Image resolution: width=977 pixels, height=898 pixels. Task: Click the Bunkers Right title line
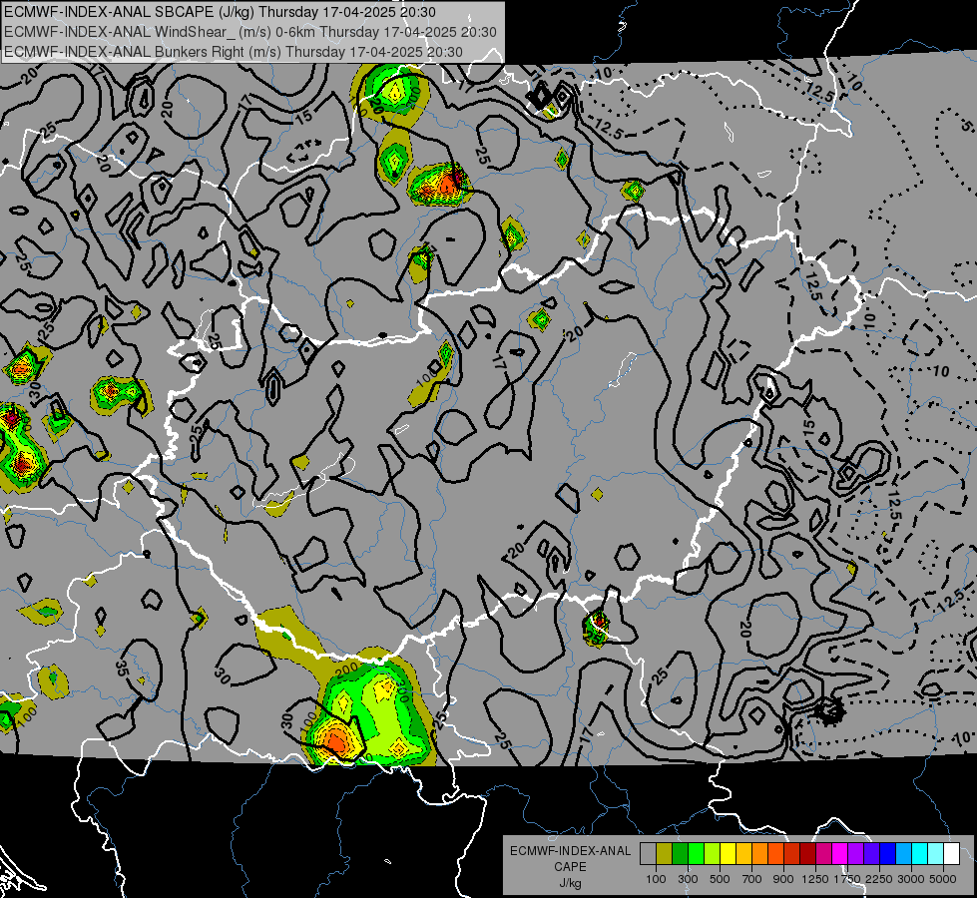coord(234,52)
